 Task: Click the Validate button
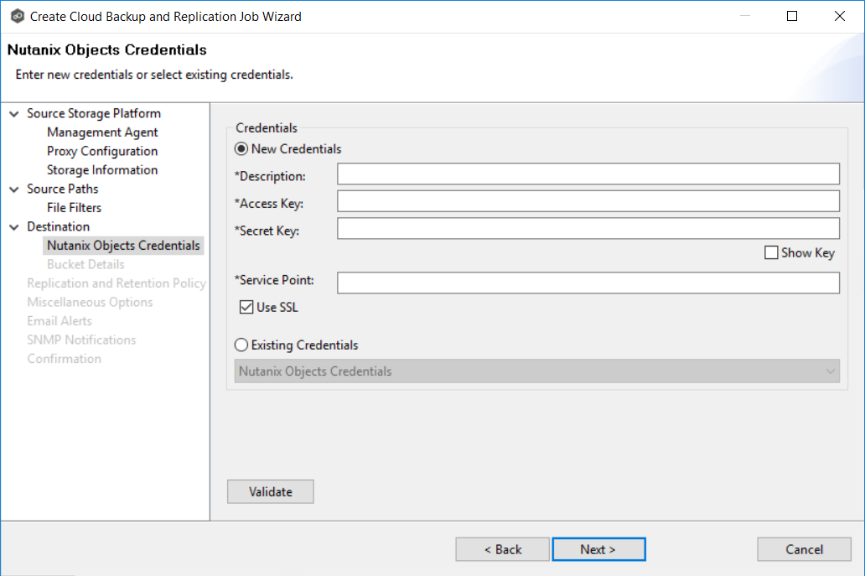270,491
